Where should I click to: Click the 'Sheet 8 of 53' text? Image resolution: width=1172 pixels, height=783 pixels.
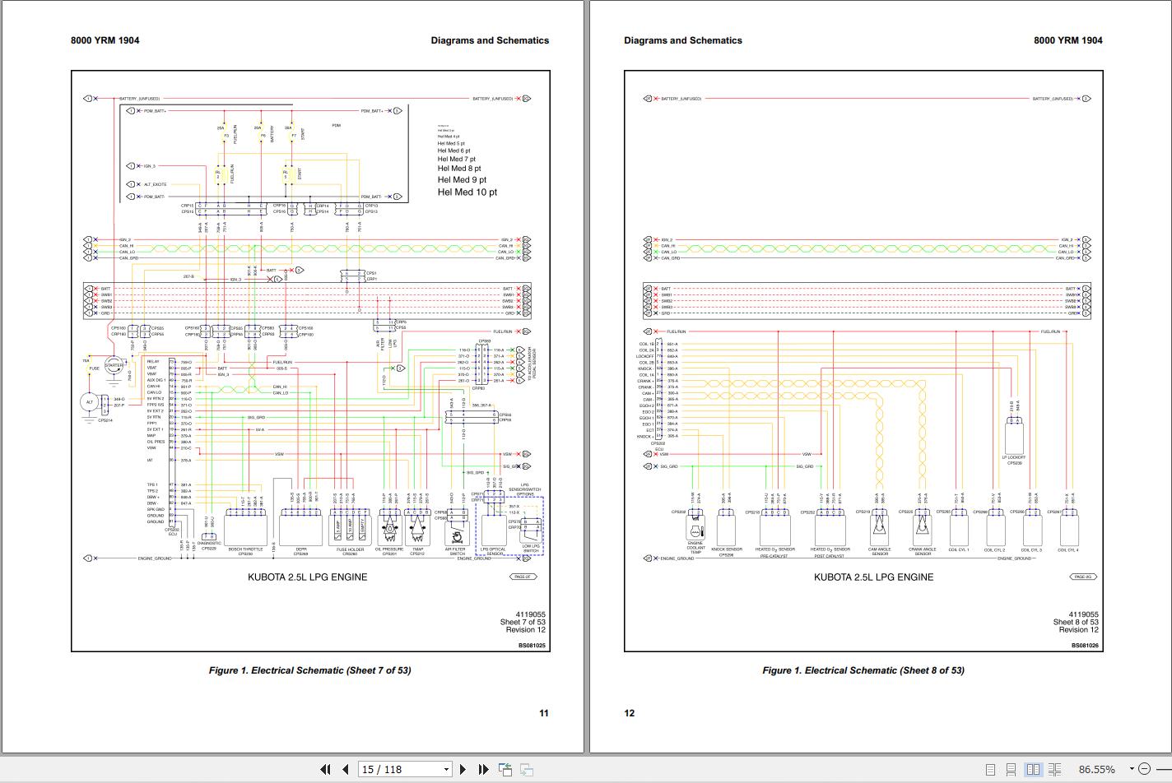tap(1076, 623)
